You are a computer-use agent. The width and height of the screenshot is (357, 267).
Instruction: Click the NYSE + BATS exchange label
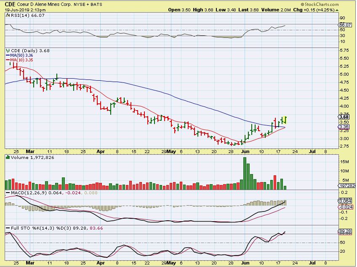click(x=88, y=4)
